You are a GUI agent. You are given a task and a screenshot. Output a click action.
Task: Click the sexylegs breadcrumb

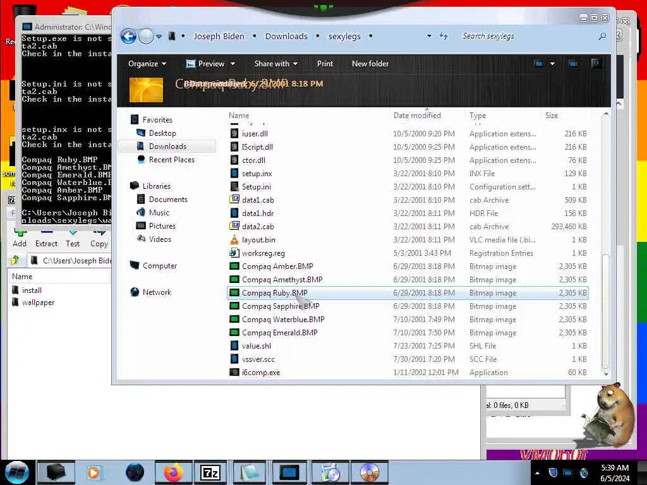pyautogui.click(x=344, y=36)
